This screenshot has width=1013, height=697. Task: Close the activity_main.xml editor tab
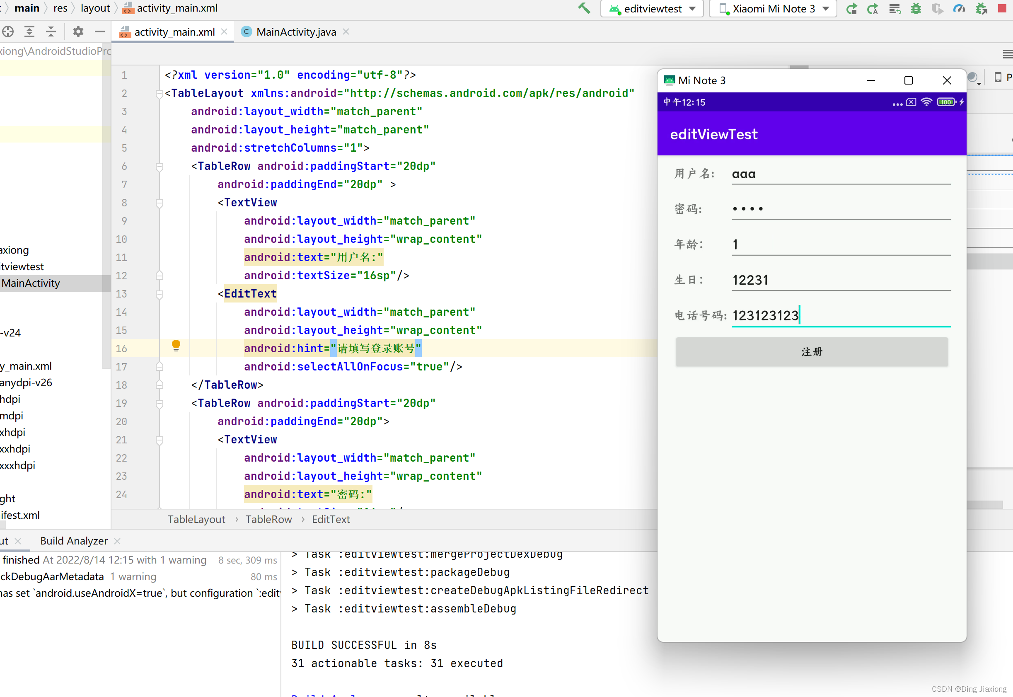pyautogui.click(x=224, y=31)
